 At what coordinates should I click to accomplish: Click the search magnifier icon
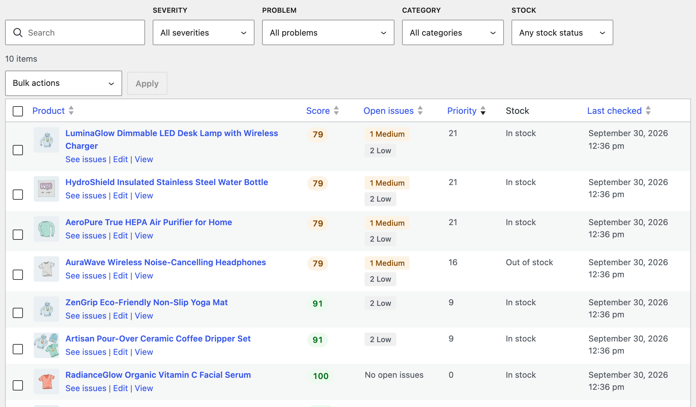coord(18,33)
